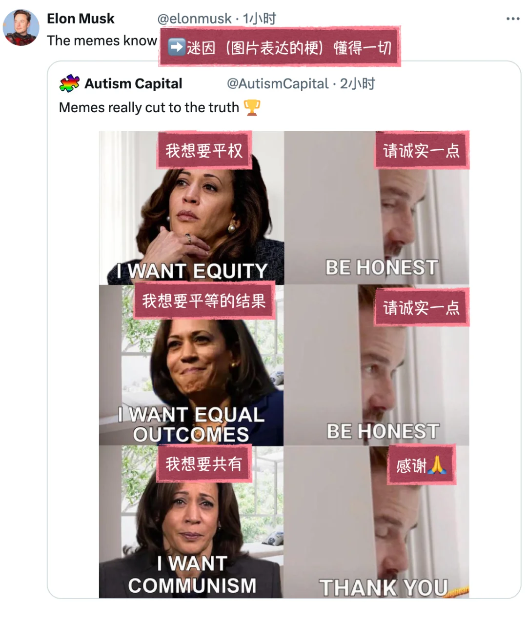Screen dimensions: 527x622
Task: Open the "I WANT EQUITY" meme panel
Action: pos(191,208)
